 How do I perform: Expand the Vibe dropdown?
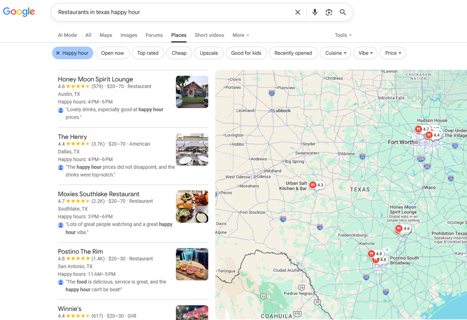click(x=365, y=53)
